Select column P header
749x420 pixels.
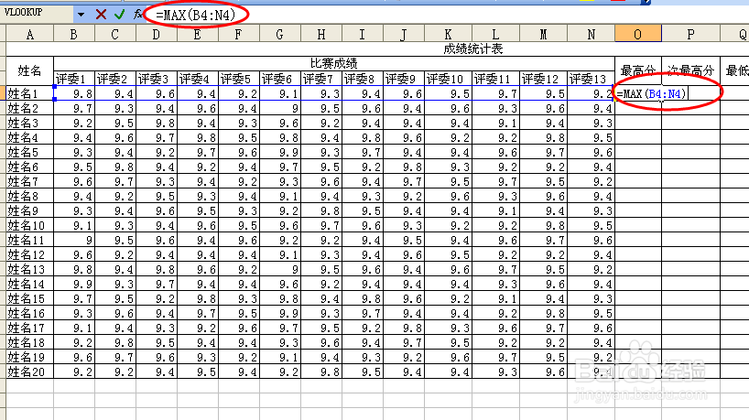pos(690,34)
